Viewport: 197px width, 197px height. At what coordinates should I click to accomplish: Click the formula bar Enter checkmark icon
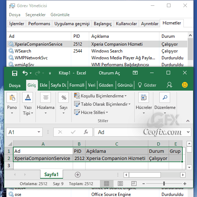(73, 132)
